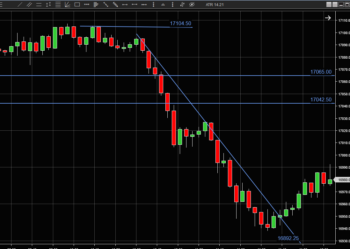Open the hamburger menu in the toolbar
The height and width of the screenshot is (249, 350).
pos(1,4)
